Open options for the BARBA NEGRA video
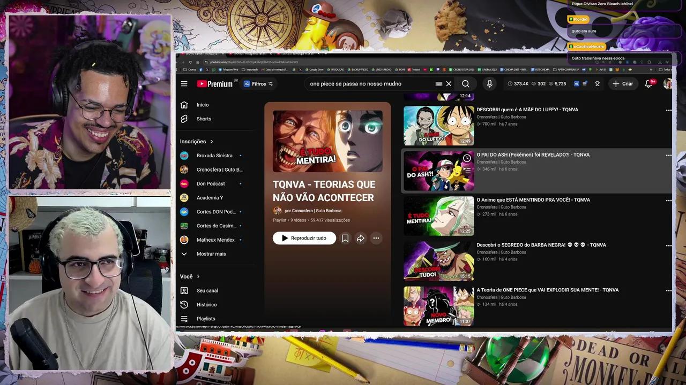Screen dimensions: 686x385 coord(668,245)
